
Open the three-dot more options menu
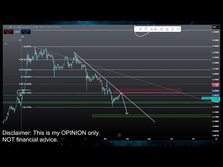(178, 29)
